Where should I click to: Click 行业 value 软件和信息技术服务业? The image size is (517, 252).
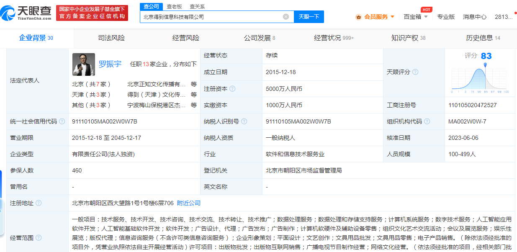tap(295, 154)
